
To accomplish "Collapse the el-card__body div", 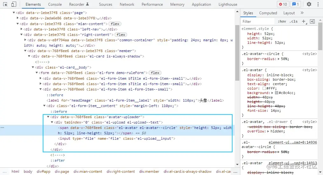I will pos(33,67).
